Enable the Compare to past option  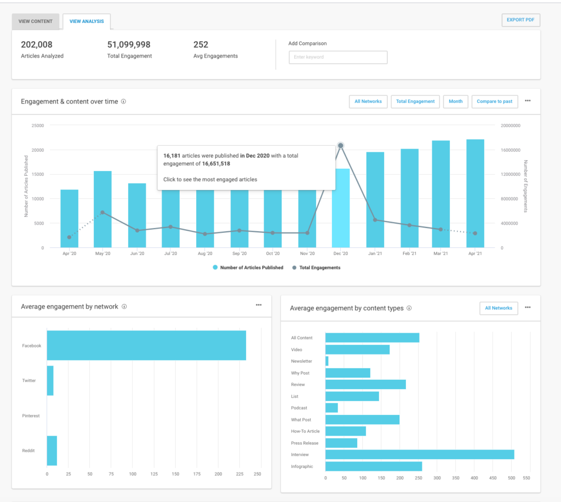495,101
